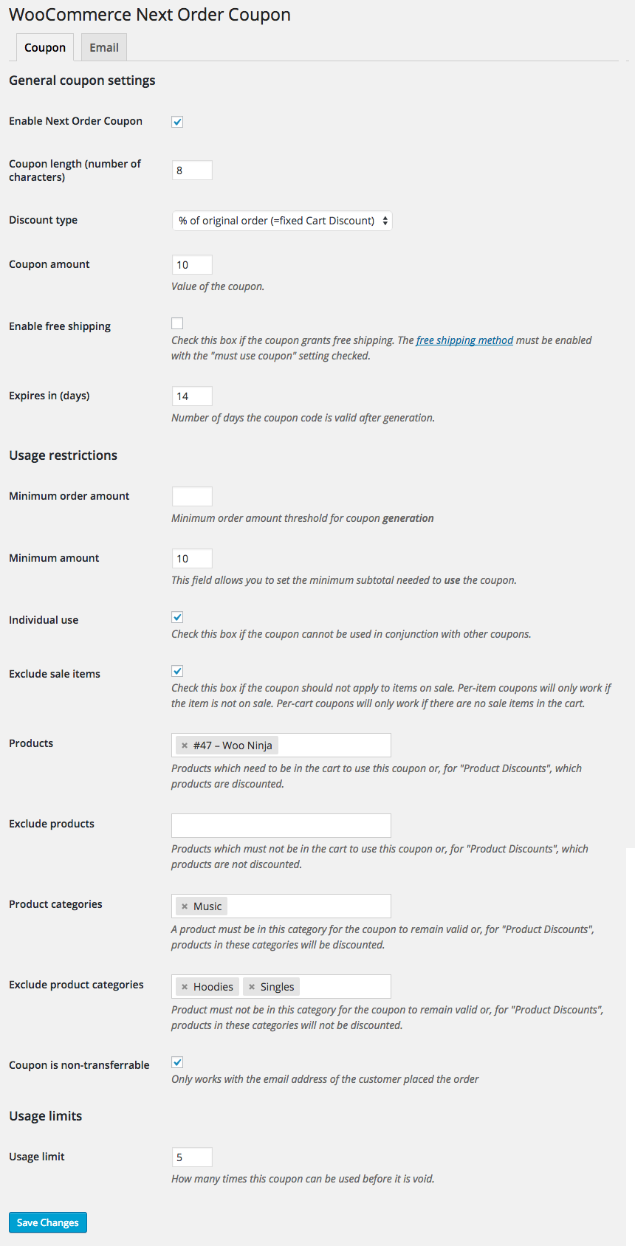Remove the Singles excluded category tag

click(x=252, y=987)
